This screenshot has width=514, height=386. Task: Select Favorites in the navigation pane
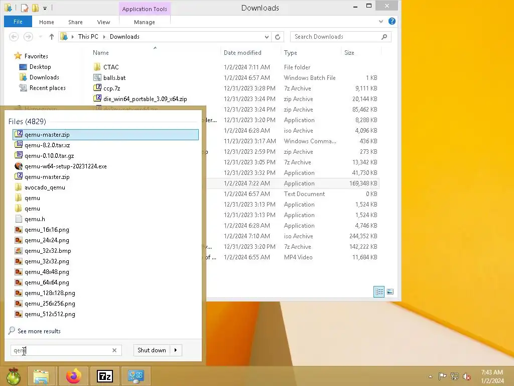(36, 56)
